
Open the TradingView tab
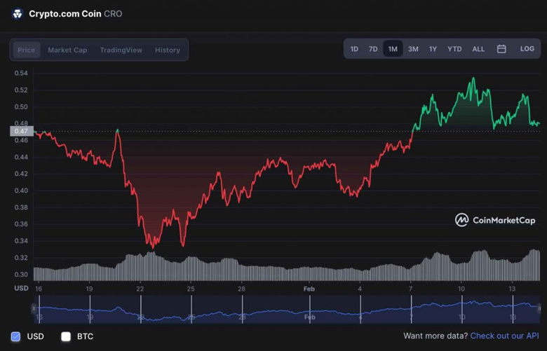[121, 50]
